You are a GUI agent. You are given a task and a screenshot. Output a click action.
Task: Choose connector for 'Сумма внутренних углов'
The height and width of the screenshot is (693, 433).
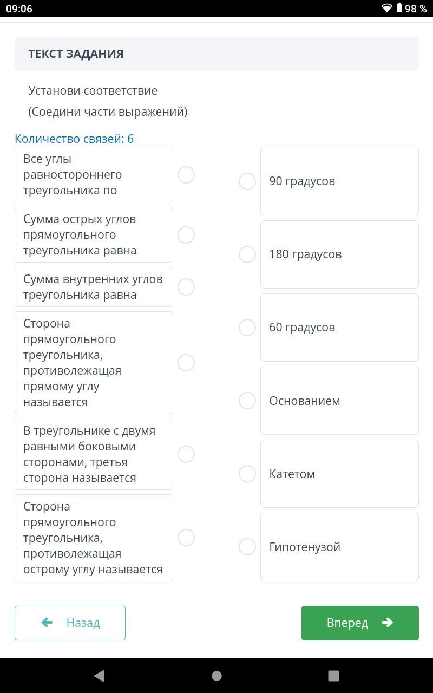(x=186, y=287)
